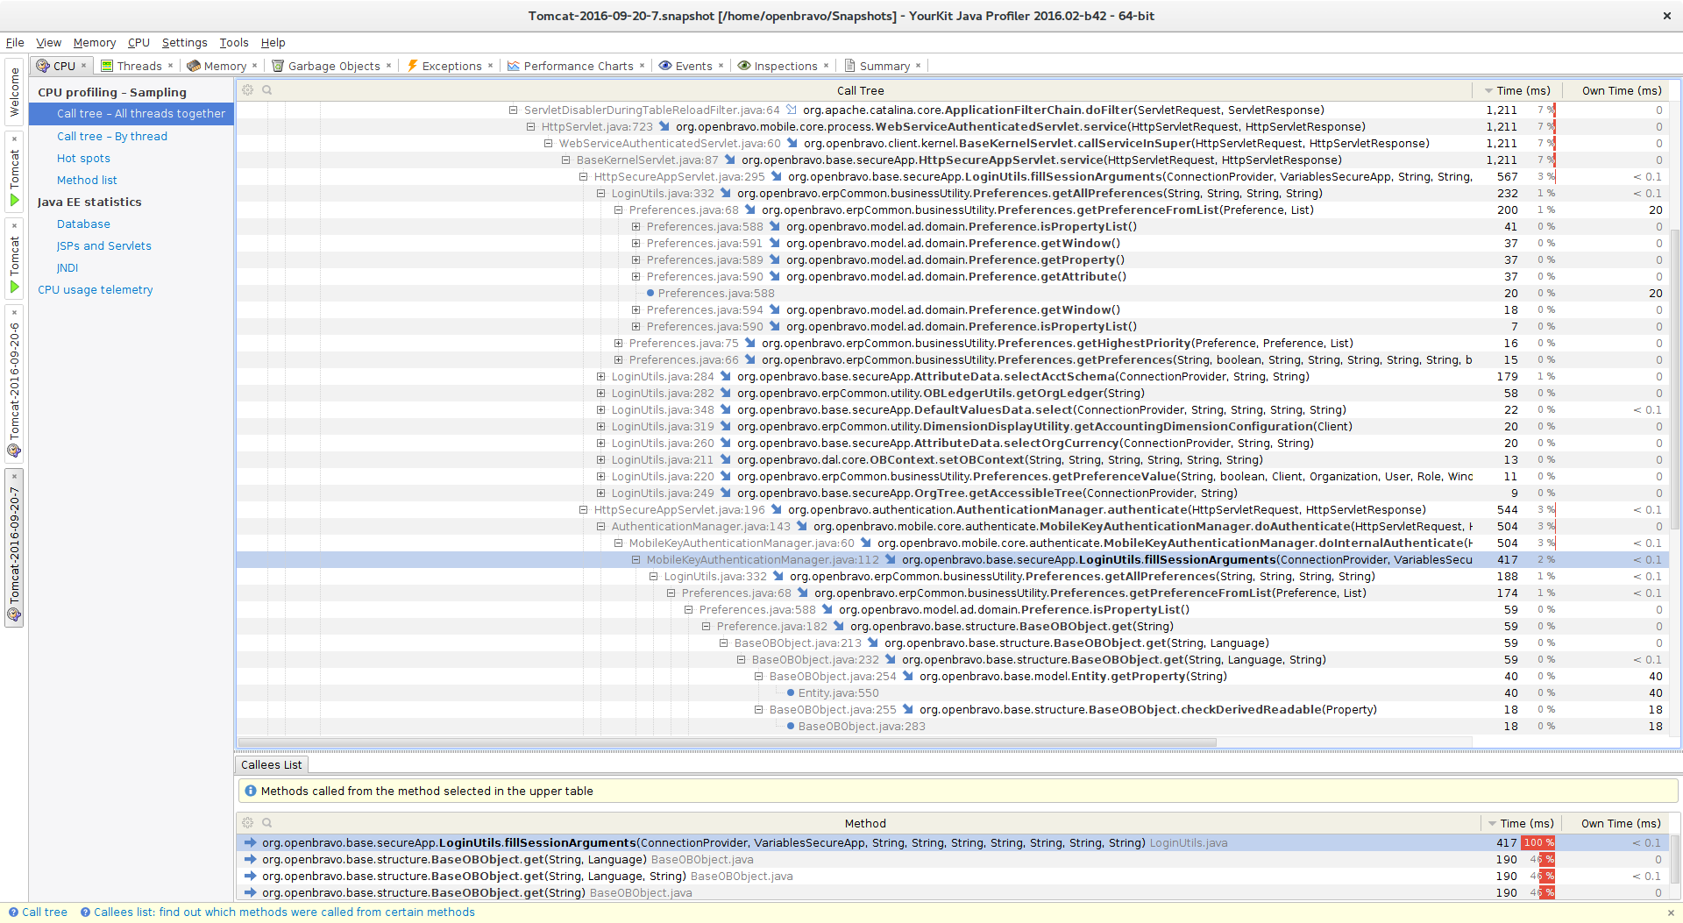This screenshot has width=1683, height=923.
Task: Switch to the Tomcat-2016-09-20-6 snapshot tab
Action: click(14, 381)
